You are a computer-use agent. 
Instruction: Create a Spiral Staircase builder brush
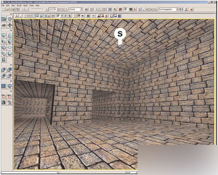point(4,54)
